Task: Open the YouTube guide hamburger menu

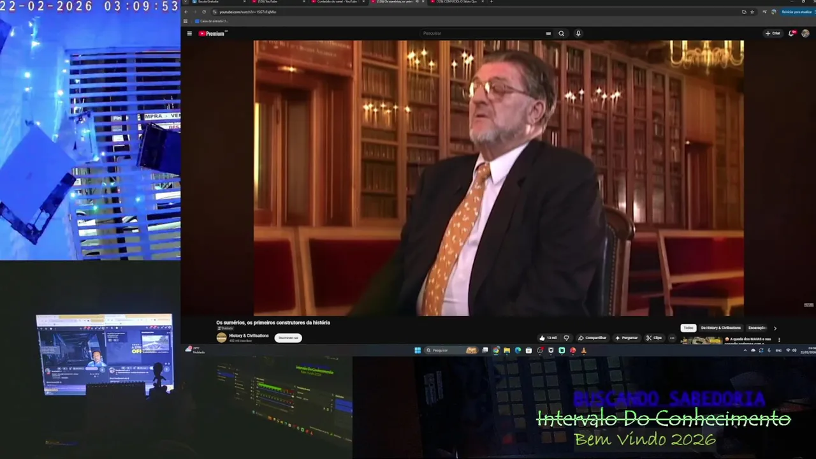Action: (x=189, y=33)
